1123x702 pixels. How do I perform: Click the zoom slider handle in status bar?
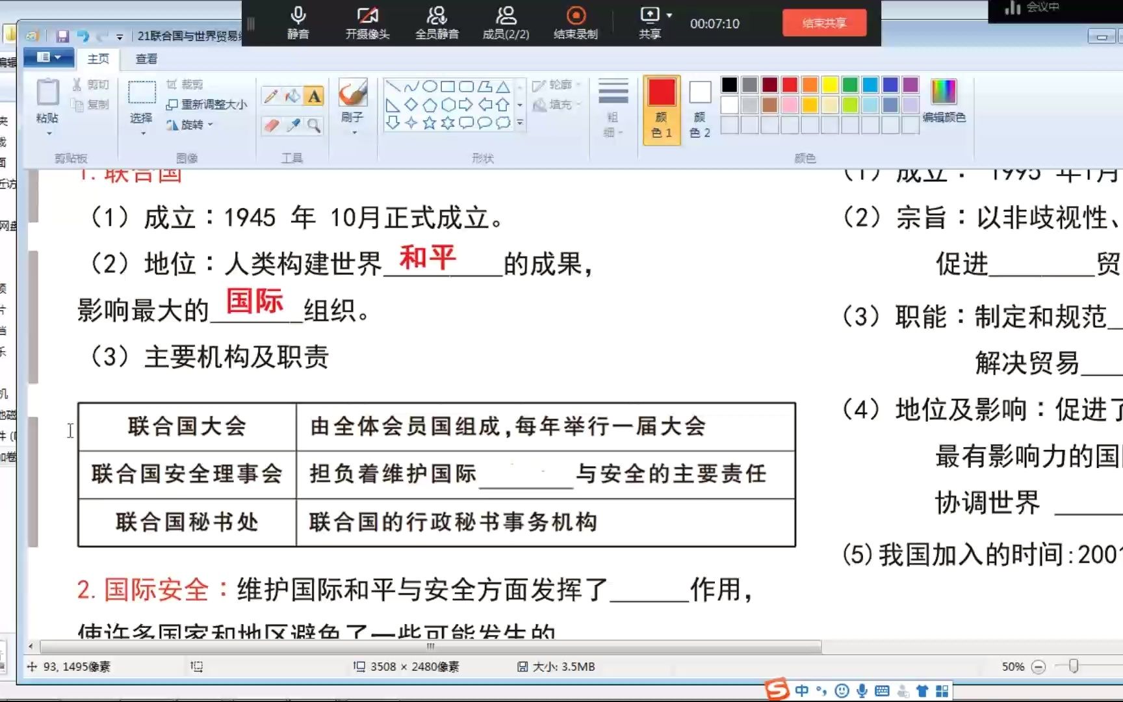pos(1074,666)
